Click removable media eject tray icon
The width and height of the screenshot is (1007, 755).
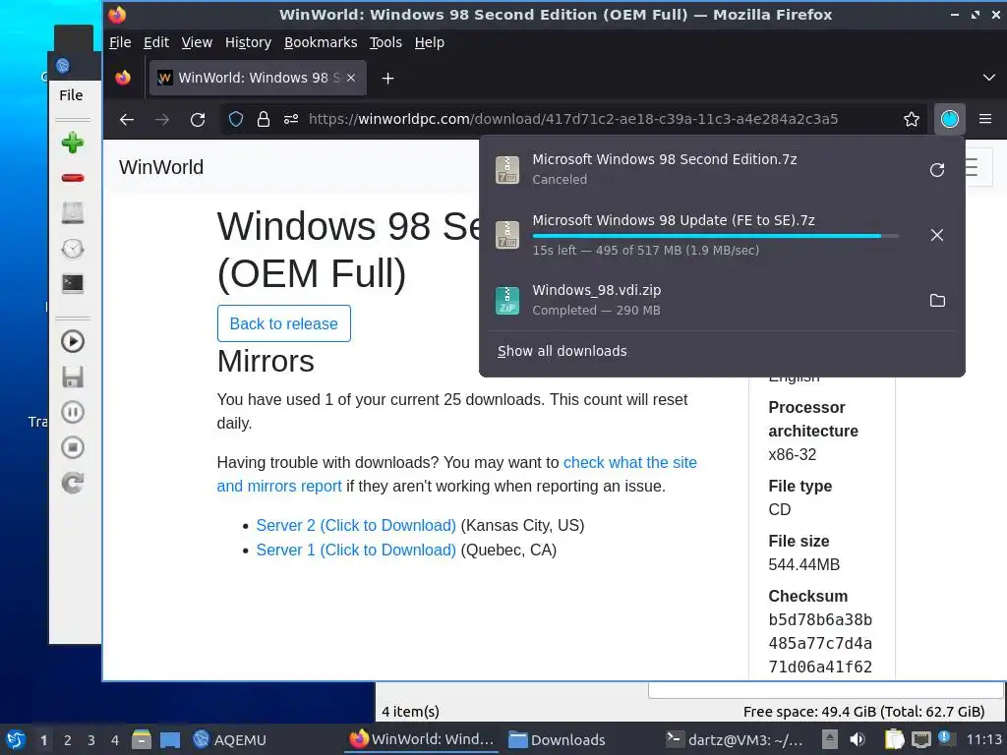click(830, 739)
